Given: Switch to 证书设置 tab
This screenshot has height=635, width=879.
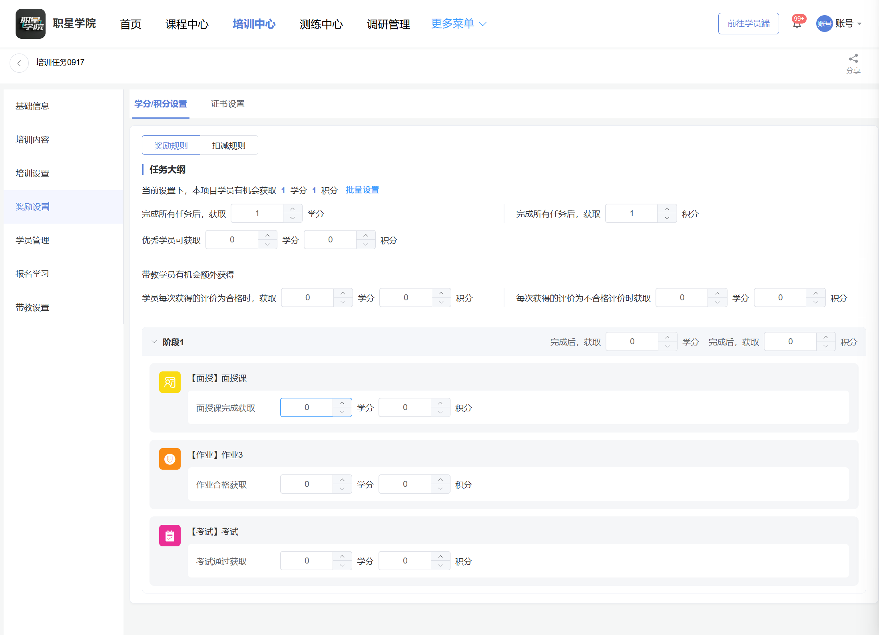Looking at the screenshot, I should [x=228, y=104].
